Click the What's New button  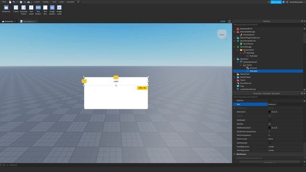276,2
